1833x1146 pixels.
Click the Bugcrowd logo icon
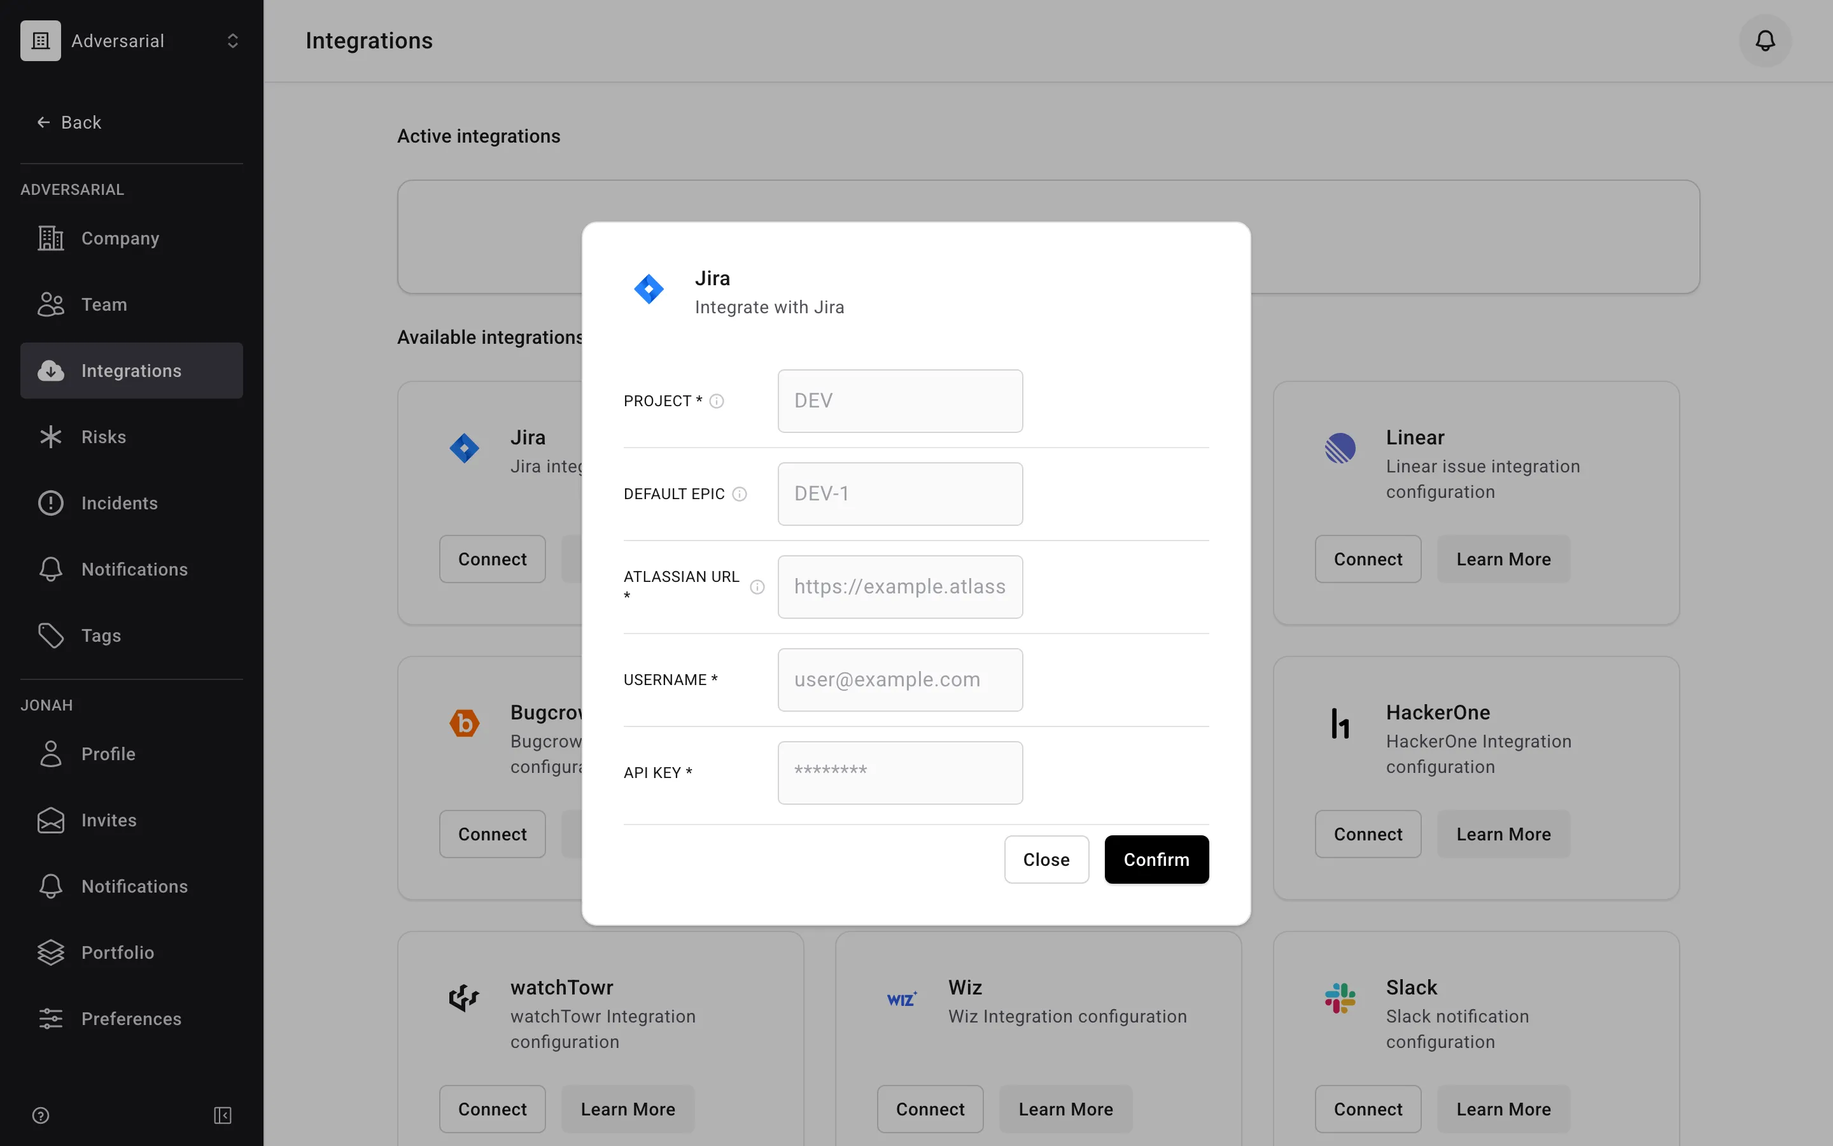465,724
